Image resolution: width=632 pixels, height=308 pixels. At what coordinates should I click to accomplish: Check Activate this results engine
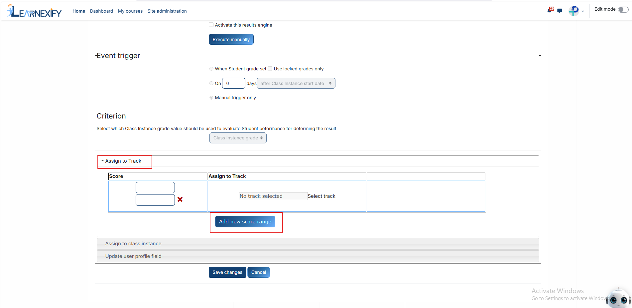pyautogui.click(x=211, y=25)
